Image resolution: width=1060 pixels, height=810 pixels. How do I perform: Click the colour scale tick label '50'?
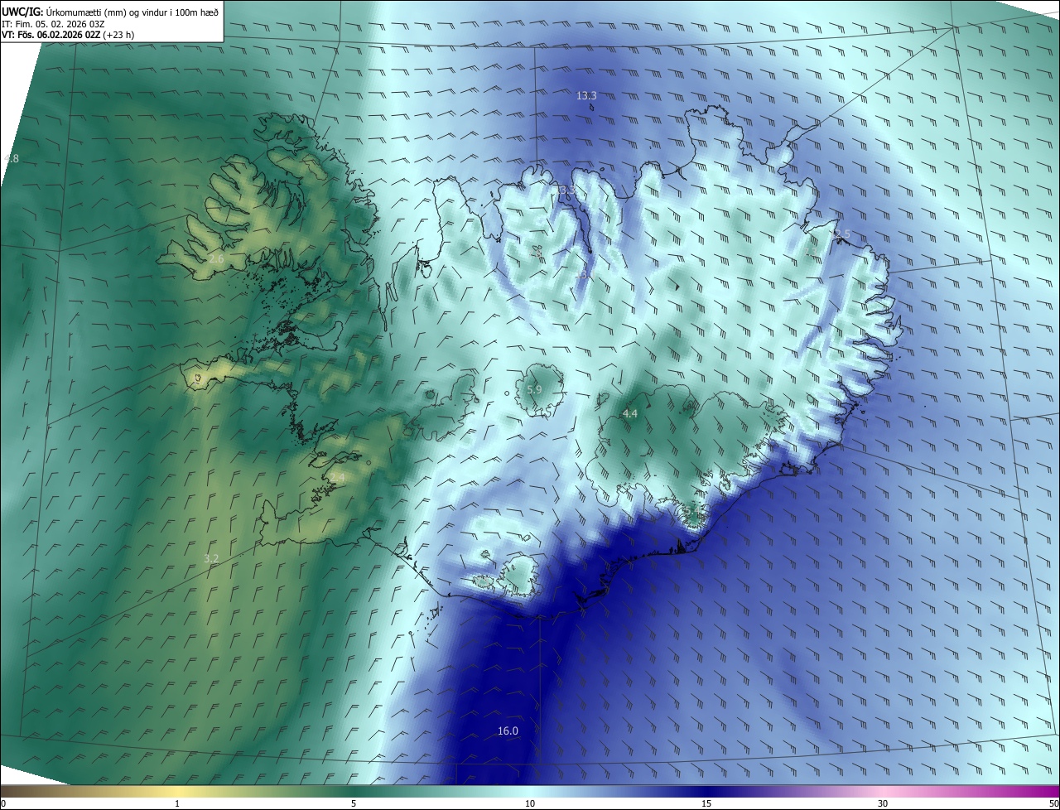point(1053,803)
